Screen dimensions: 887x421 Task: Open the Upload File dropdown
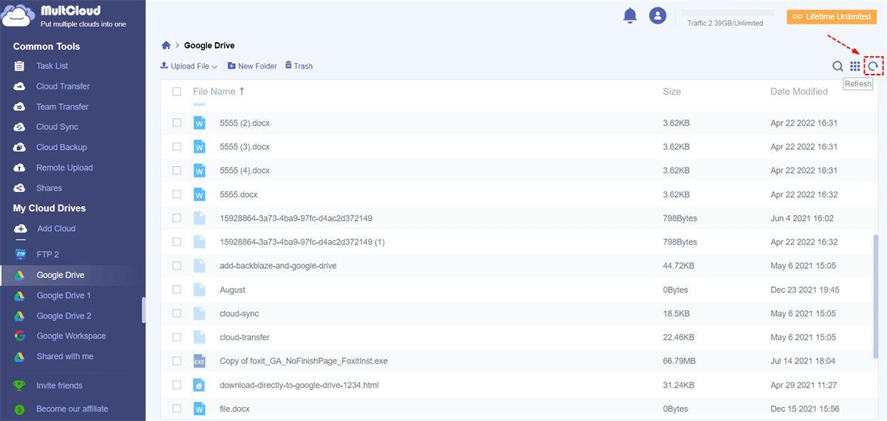click(189, 66)
